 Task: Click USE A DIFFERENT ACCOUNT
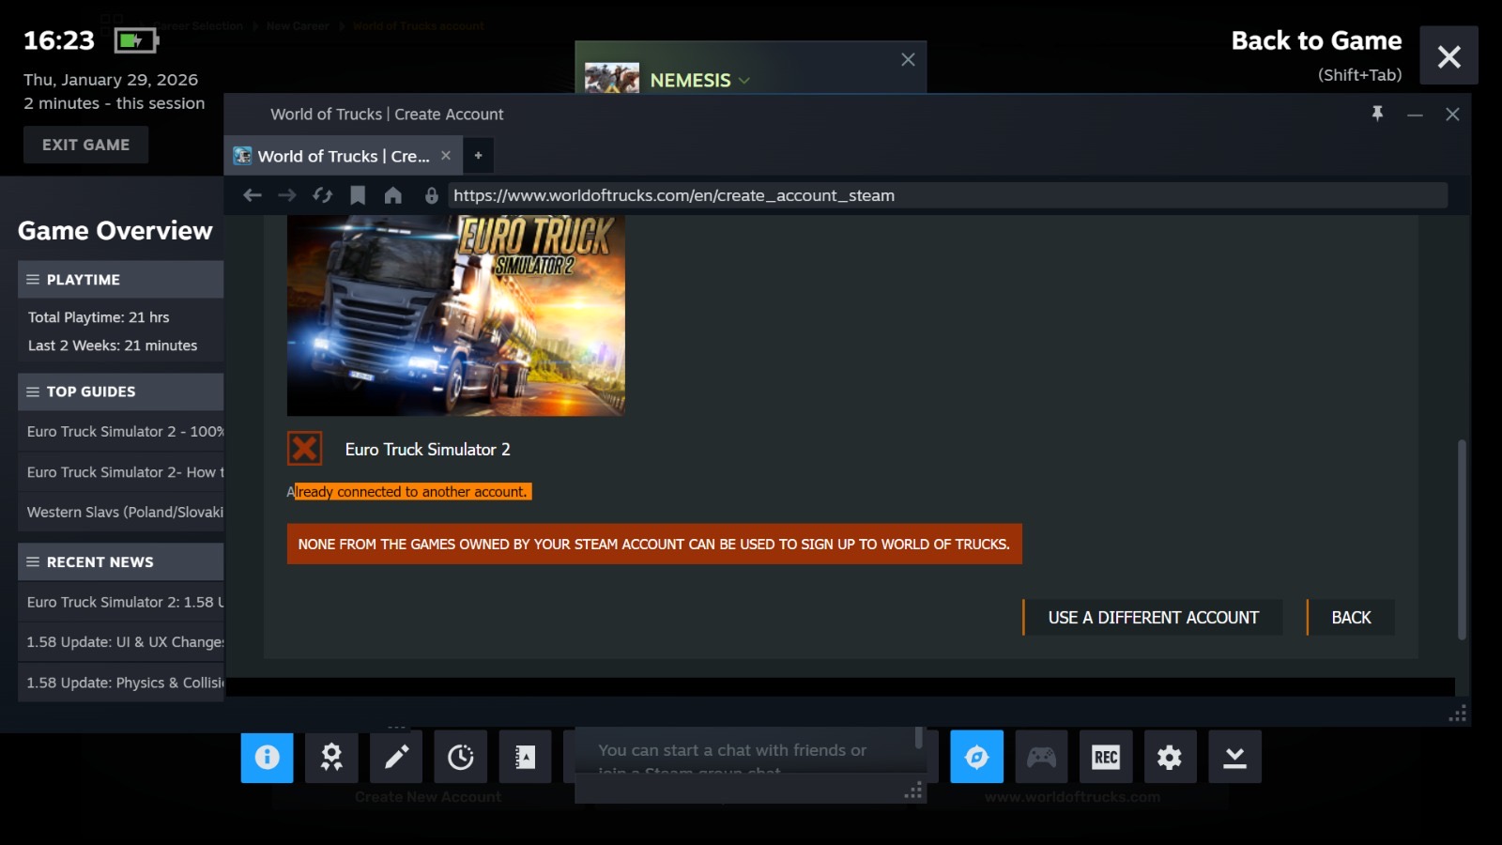(1152, 617)
